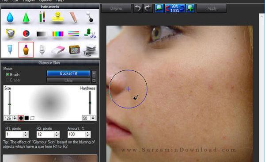Select the yellow Clone Stamp instrument

pyautogui.click(x=58, y=17)
